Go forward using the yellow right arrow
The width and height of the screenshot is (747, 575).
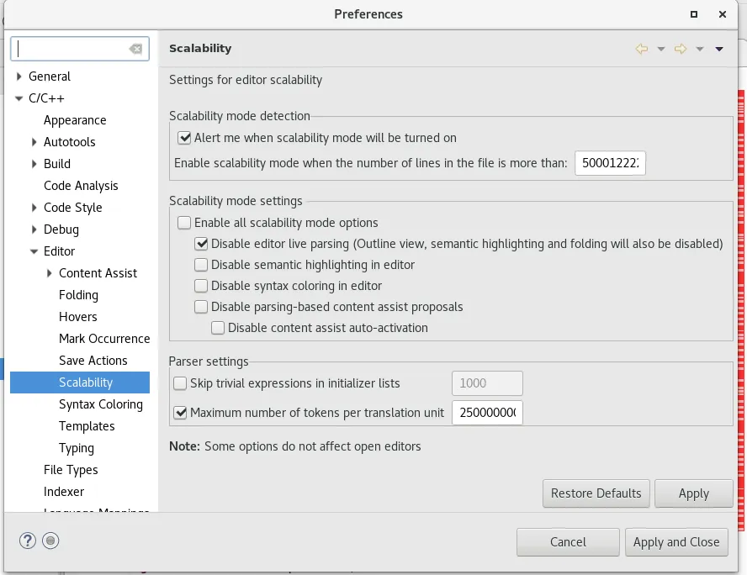(x=681, y=49)
